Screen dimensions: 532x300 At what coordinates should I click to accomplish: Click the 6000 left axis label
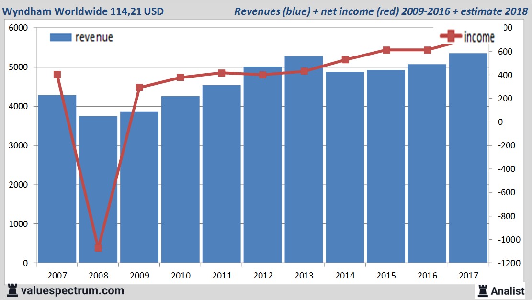click(x=18, y=28)
